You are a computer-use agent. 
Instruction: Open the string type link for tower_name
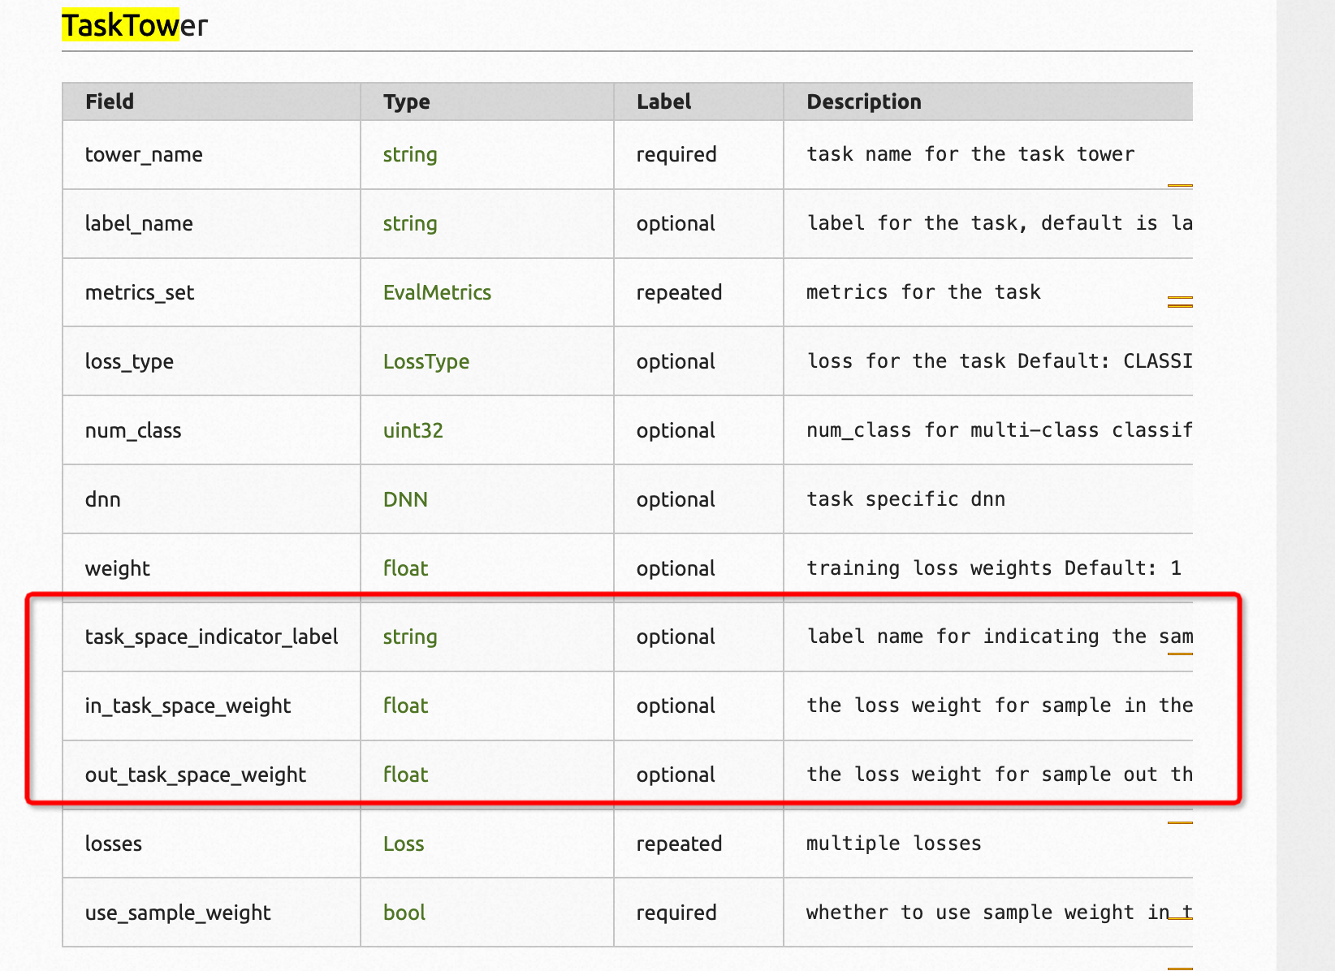click(410, 155)
